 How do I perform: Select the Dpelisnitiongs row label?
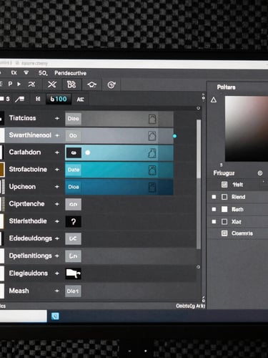(x=30, y=256)
